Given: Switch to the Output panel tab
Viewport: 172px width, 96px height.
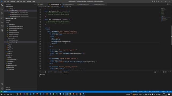Looking at the screenshot, I should [x=50, y=72].
